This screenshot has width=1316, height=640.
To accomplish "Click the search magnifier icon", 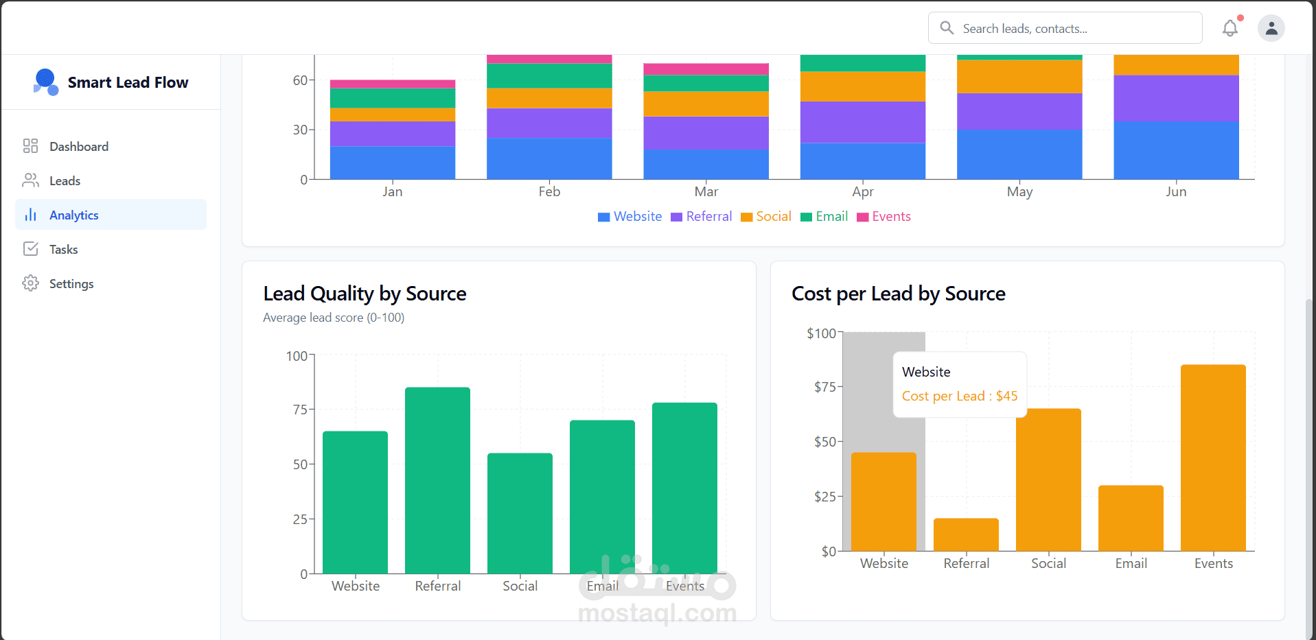I will [x=947, y=28].
